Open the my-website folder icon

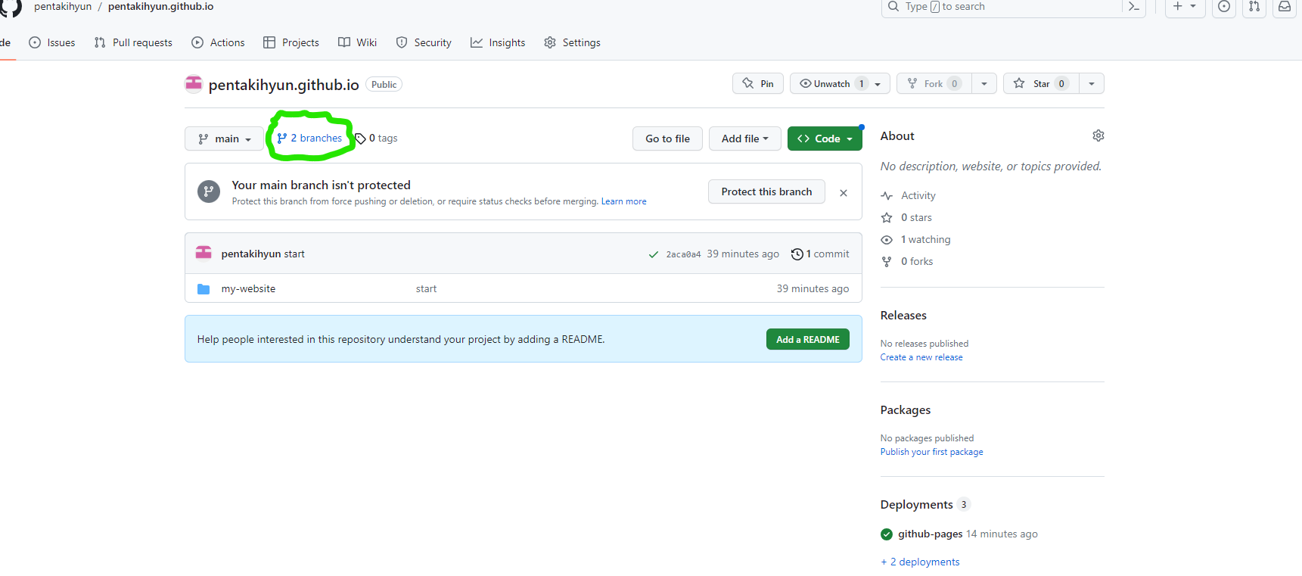click(204, 289)
